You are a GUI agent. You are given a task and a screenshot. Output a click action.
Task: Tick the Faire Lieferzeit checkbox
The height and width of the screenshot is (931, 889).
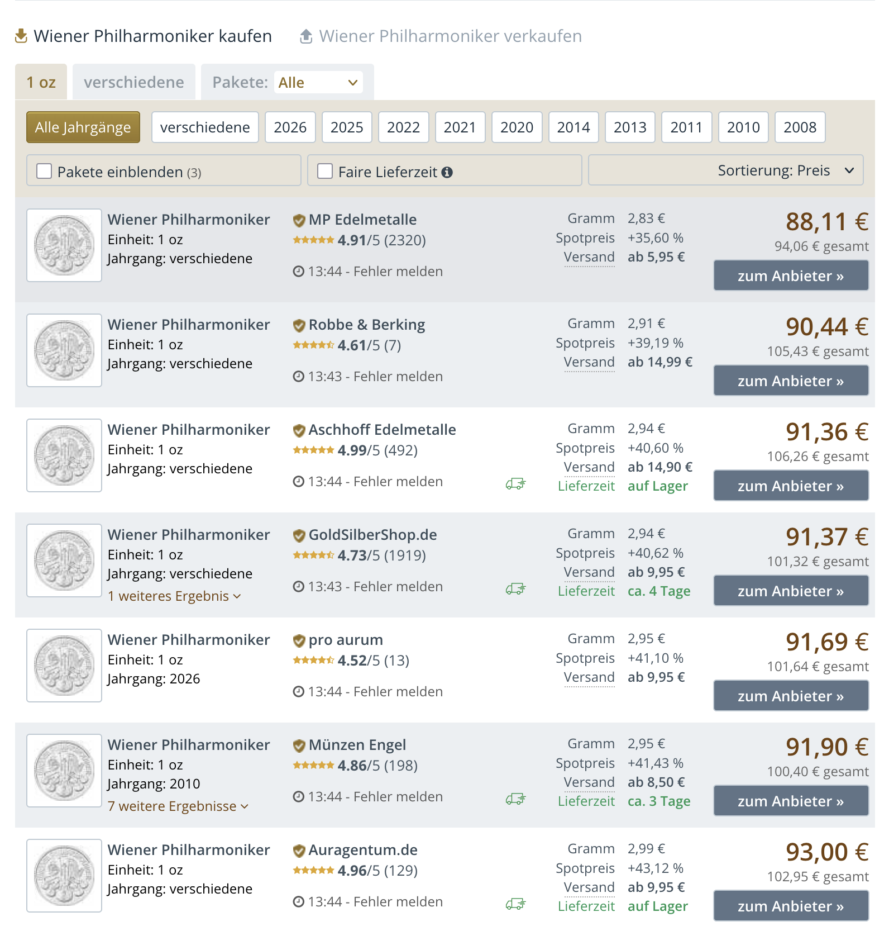(x=325, y=171)
